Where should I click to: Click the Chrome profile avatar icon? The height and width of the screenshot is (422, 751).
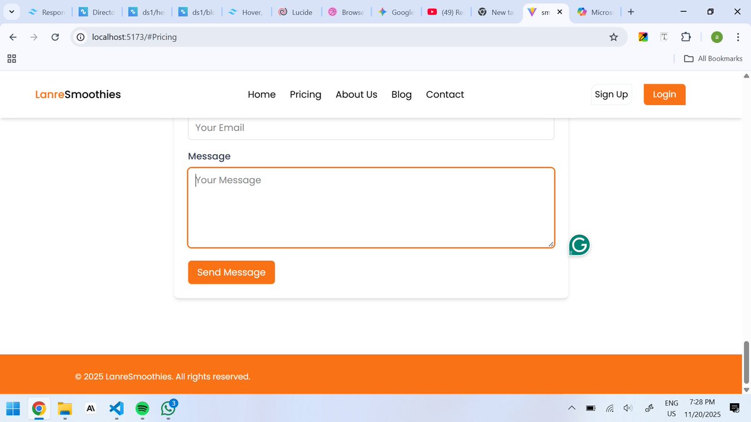coord(717,37)
